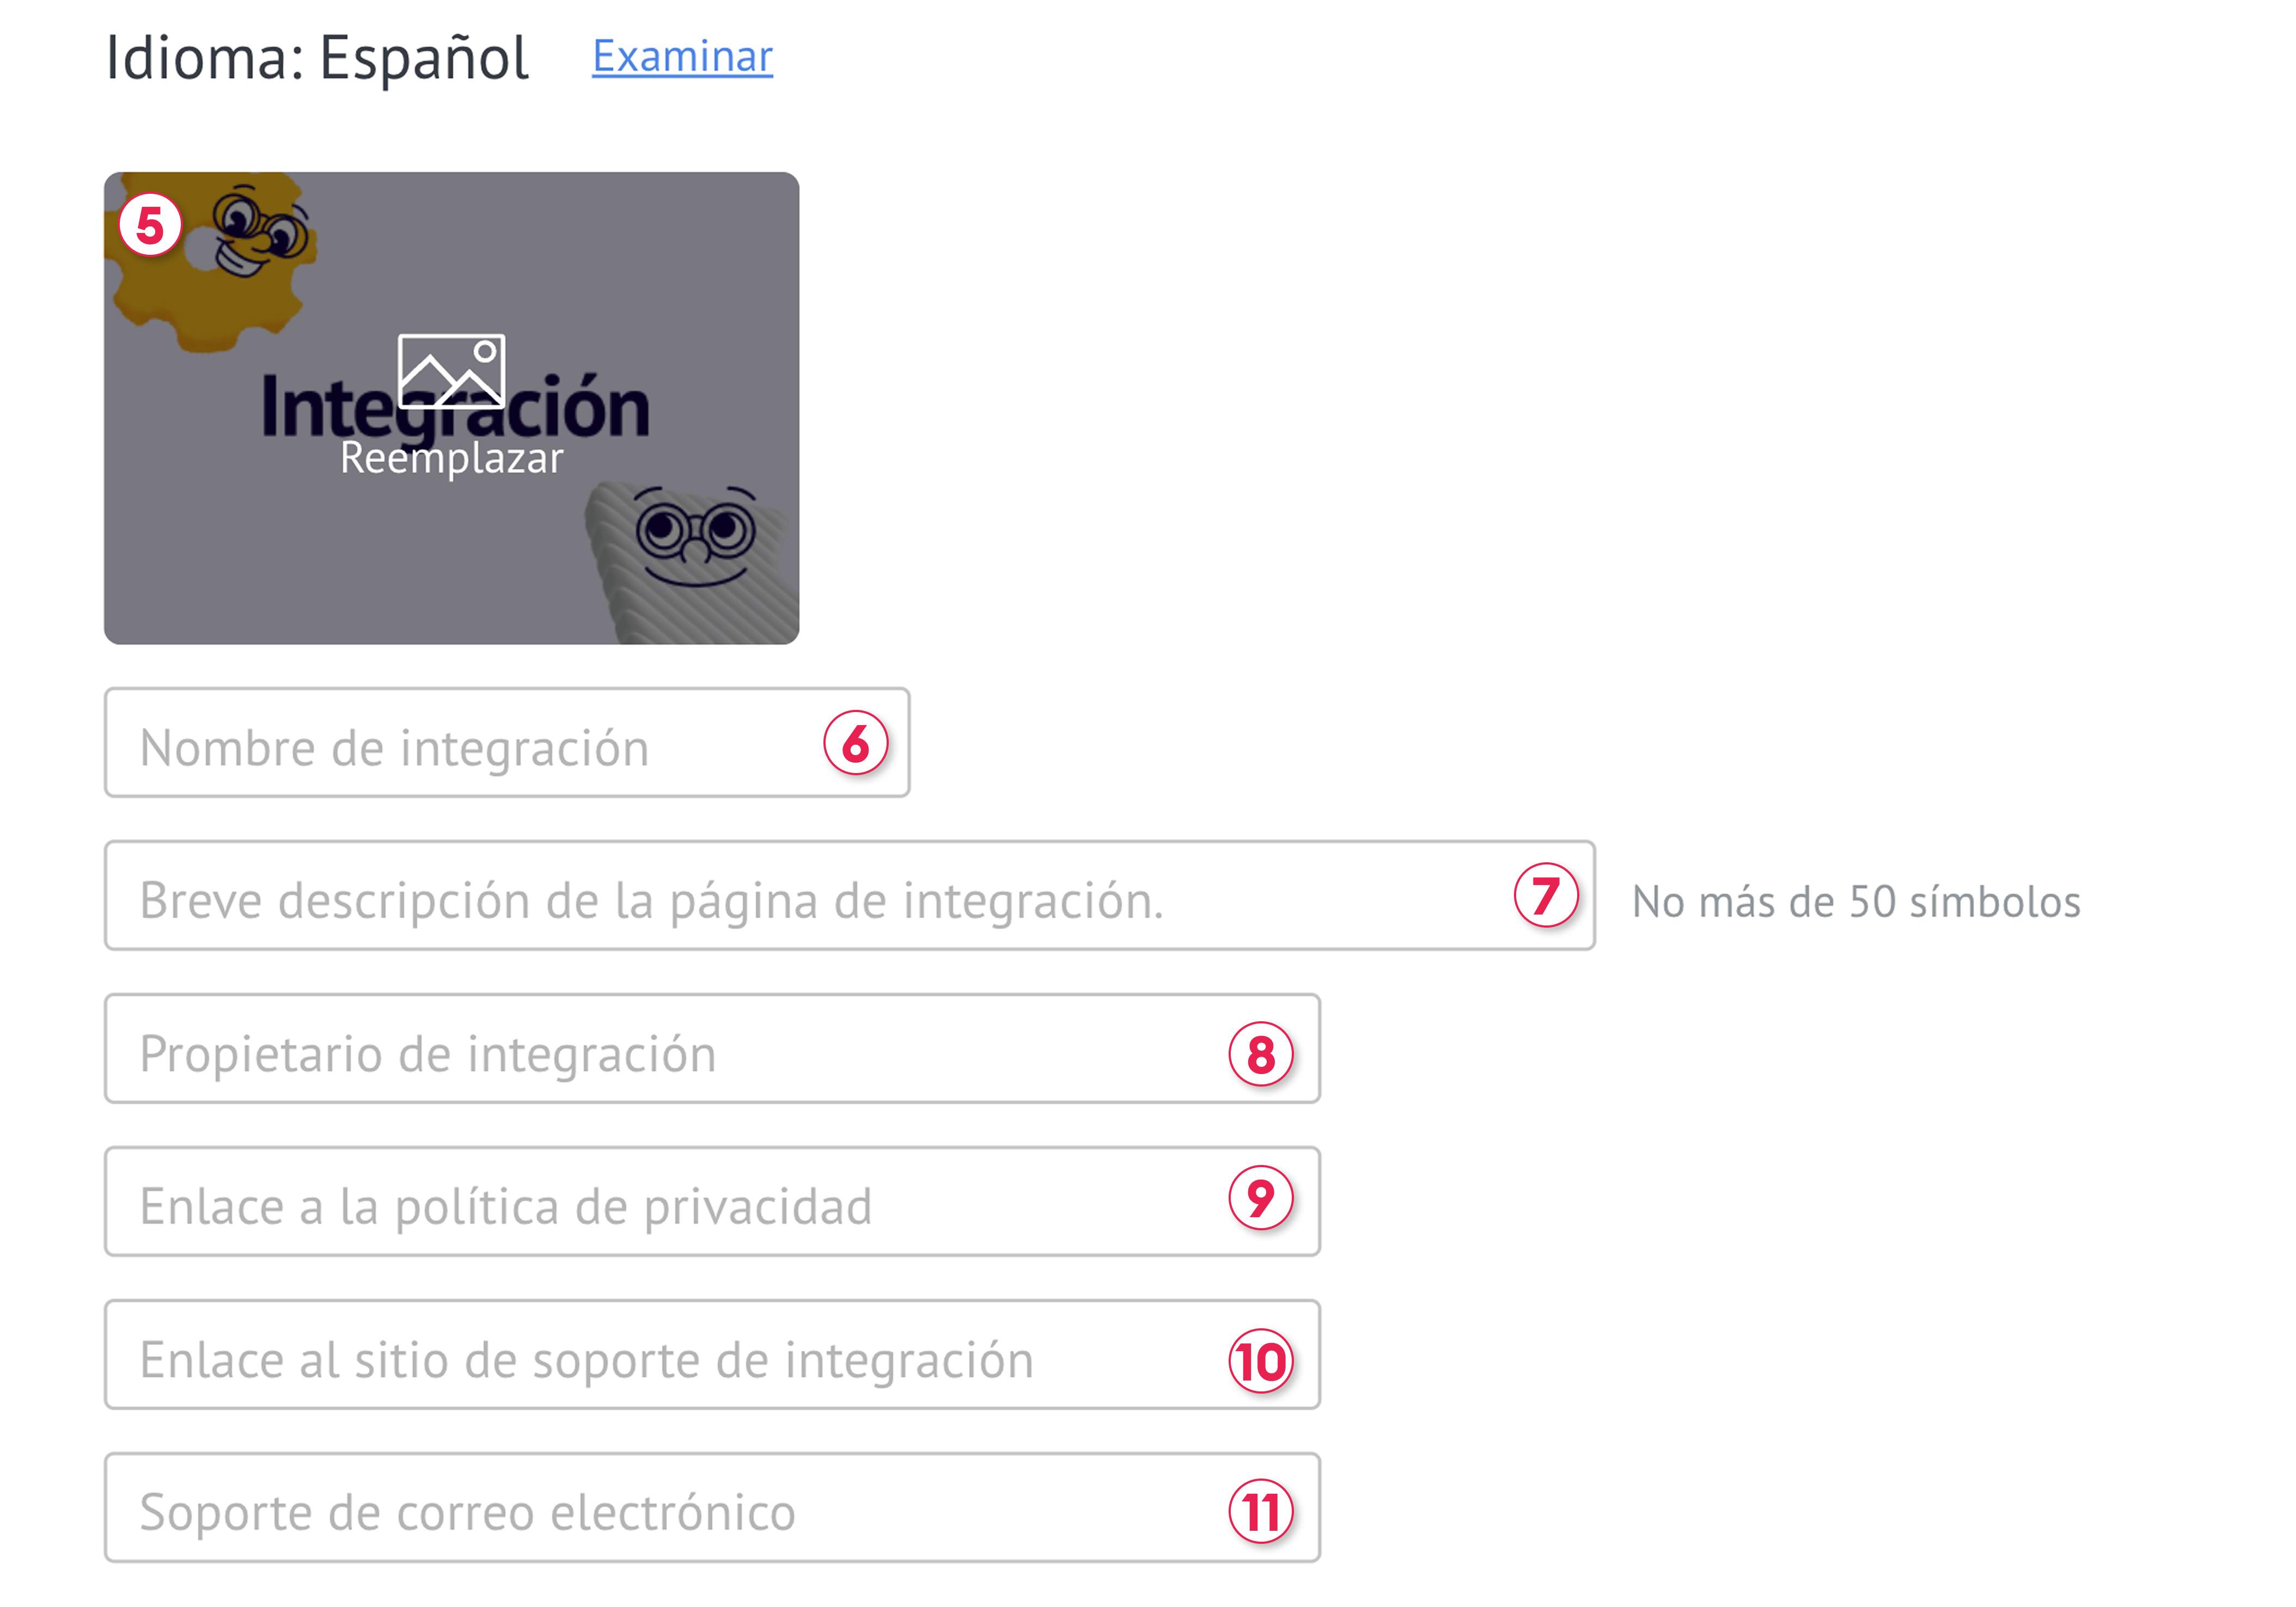This screenshot has height=1607, width=2296.
Task: Click the Integración cover image thumbnail
Action: coord(451,408)
